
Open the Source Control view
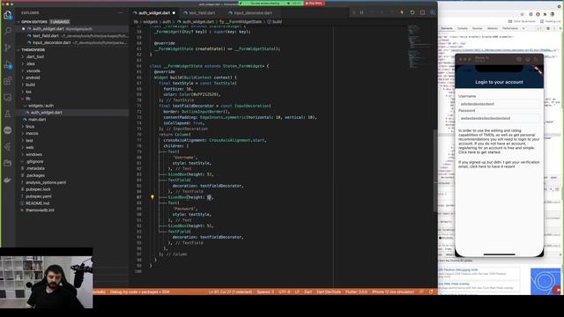pyautogui.click(x=8, y=48)
